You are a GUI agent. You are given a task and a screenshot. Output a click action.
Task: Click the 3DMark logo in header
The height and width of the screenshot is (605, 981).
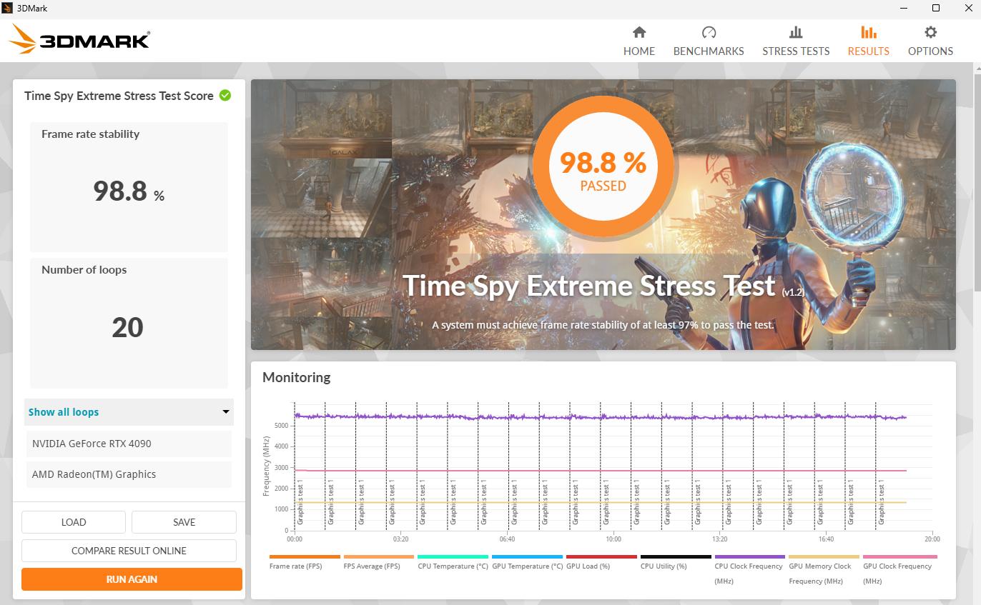[80, 39]
